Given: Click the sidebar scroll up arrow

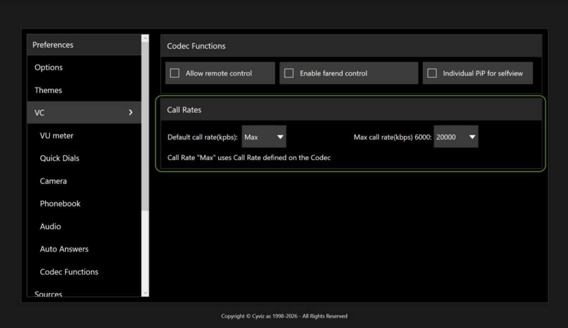Looking at the screenshot, I should pos(145,38).
